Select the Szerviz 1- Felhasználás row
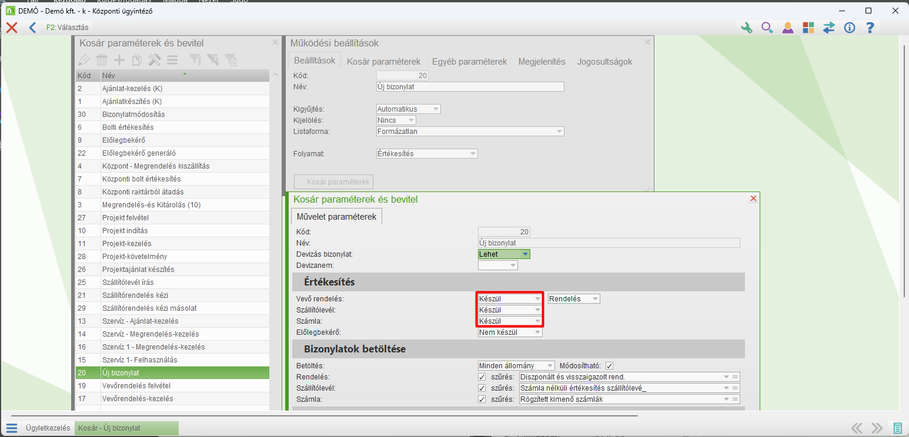Image resolution: width=909 pixels, height=437 pixels. point(172,360)
